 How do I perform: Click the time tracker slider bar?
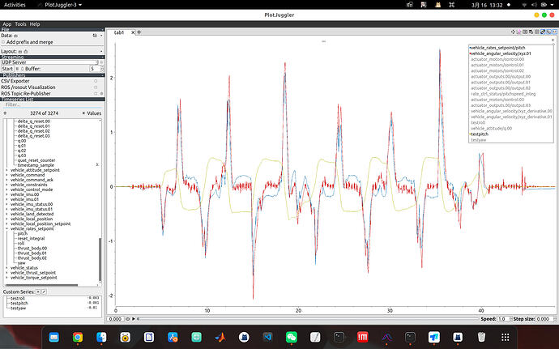coord(308,319)
